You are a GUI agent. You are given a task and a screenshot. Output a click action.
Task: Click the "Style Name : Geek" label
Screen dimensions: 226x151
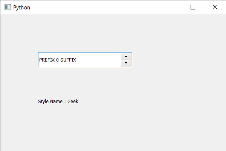click(x=58, y=101)
